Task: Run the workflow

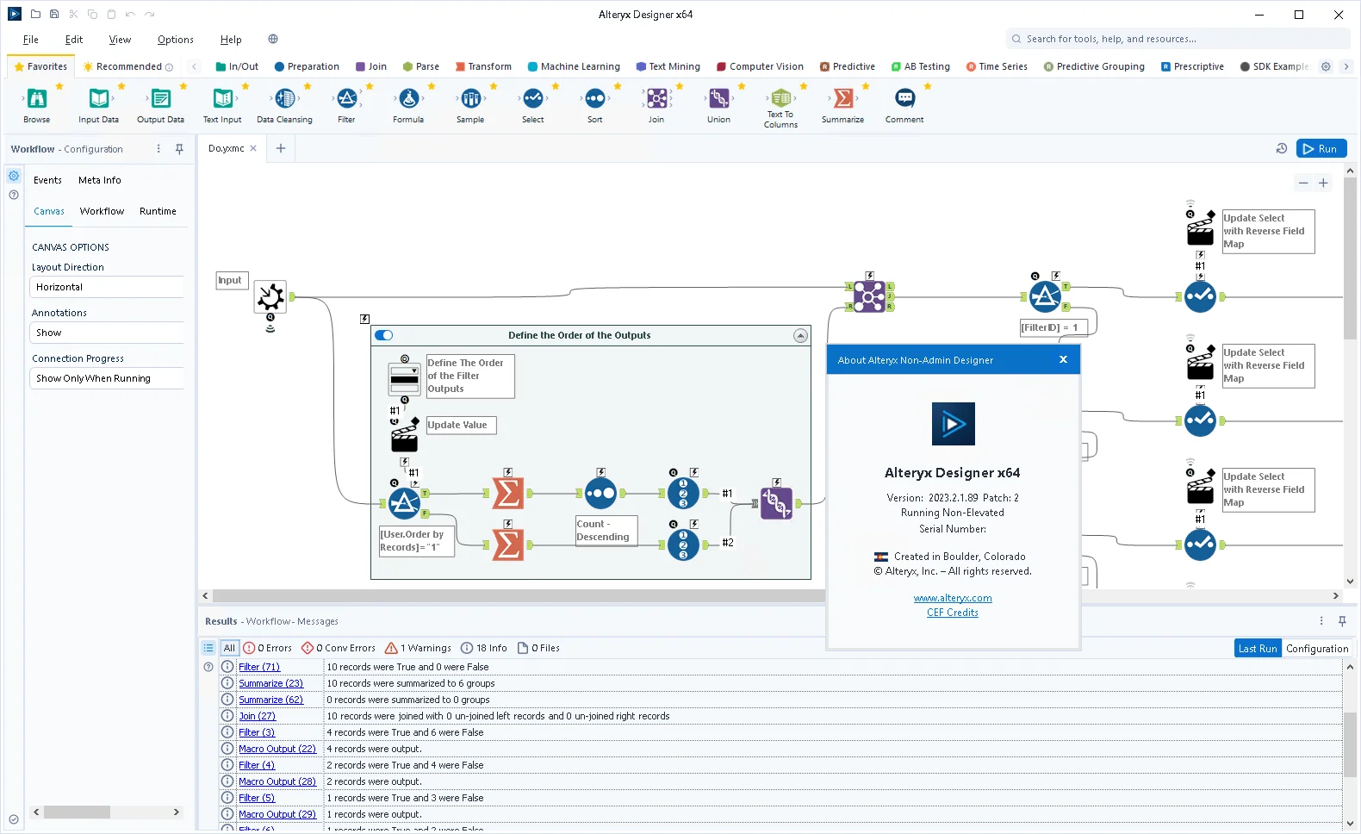Action: [x=1321, y=149]
